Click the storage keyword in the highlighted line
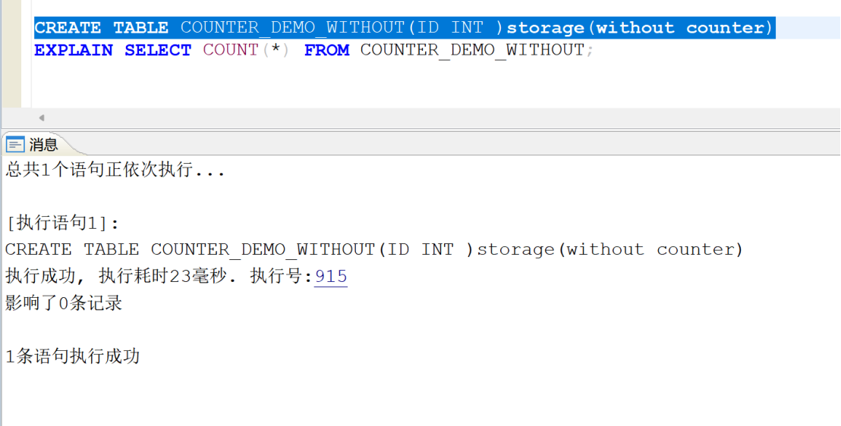The height and width of the screenshot is (426, 841). (543, 28)
